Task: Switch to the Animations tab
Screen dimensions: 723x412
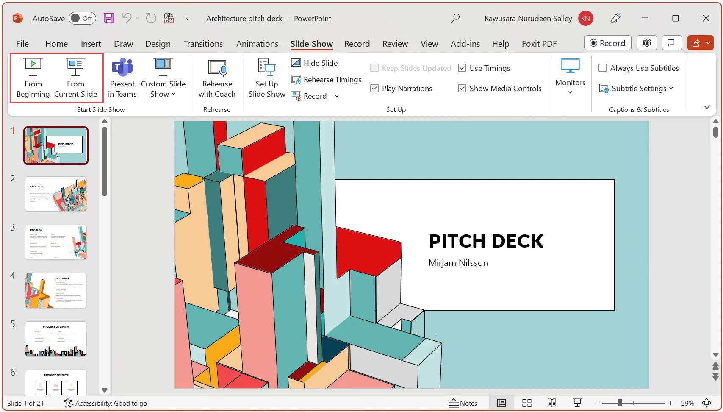Action: point(257,44)
